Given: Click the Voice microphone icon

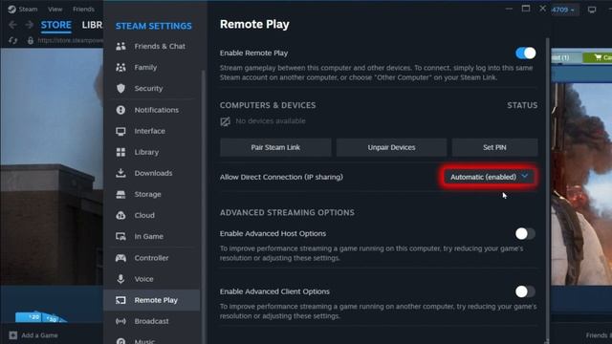Looking at the screenshot, I should 120,279.
